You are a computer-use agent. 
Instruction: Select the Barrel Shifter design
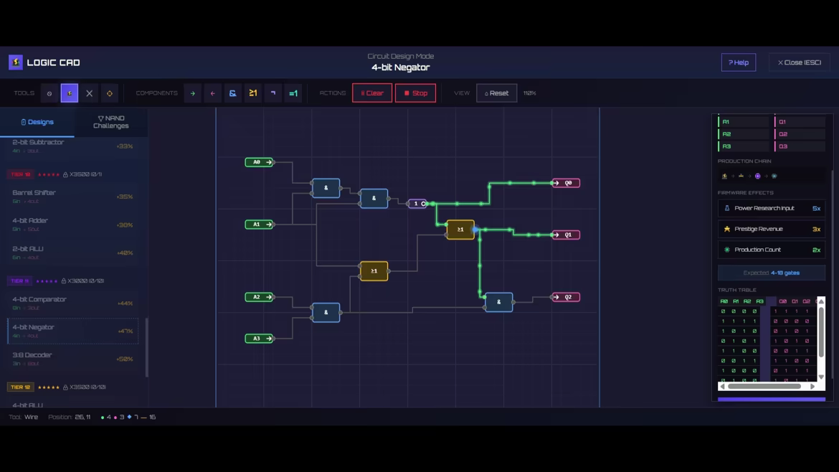point(72,197)
